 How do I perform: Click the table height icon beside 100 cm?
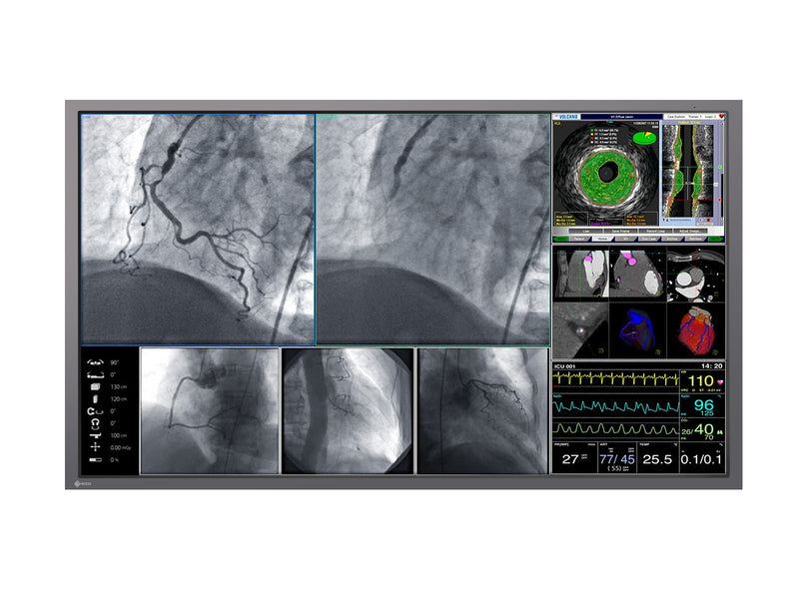click(x=95, y=435)
